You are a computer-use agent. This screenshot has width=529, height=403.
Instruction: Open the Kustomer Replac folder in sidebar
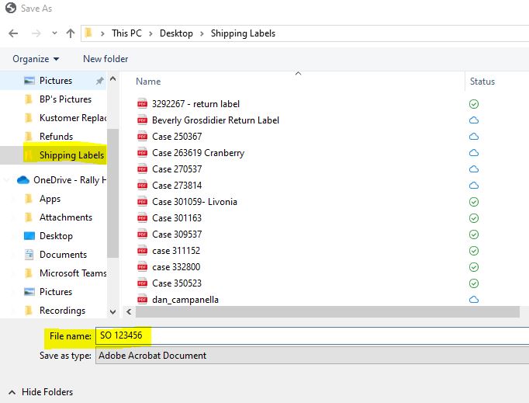click(73, 117)
